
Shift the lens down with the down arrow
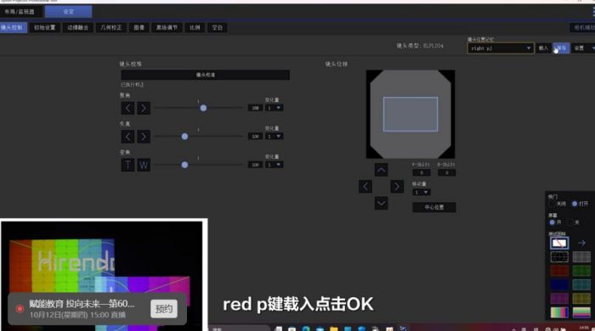381,204
